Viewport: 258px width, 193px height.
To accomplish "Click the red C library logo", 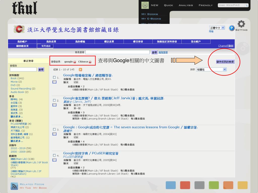I will [x=19, y=29].
